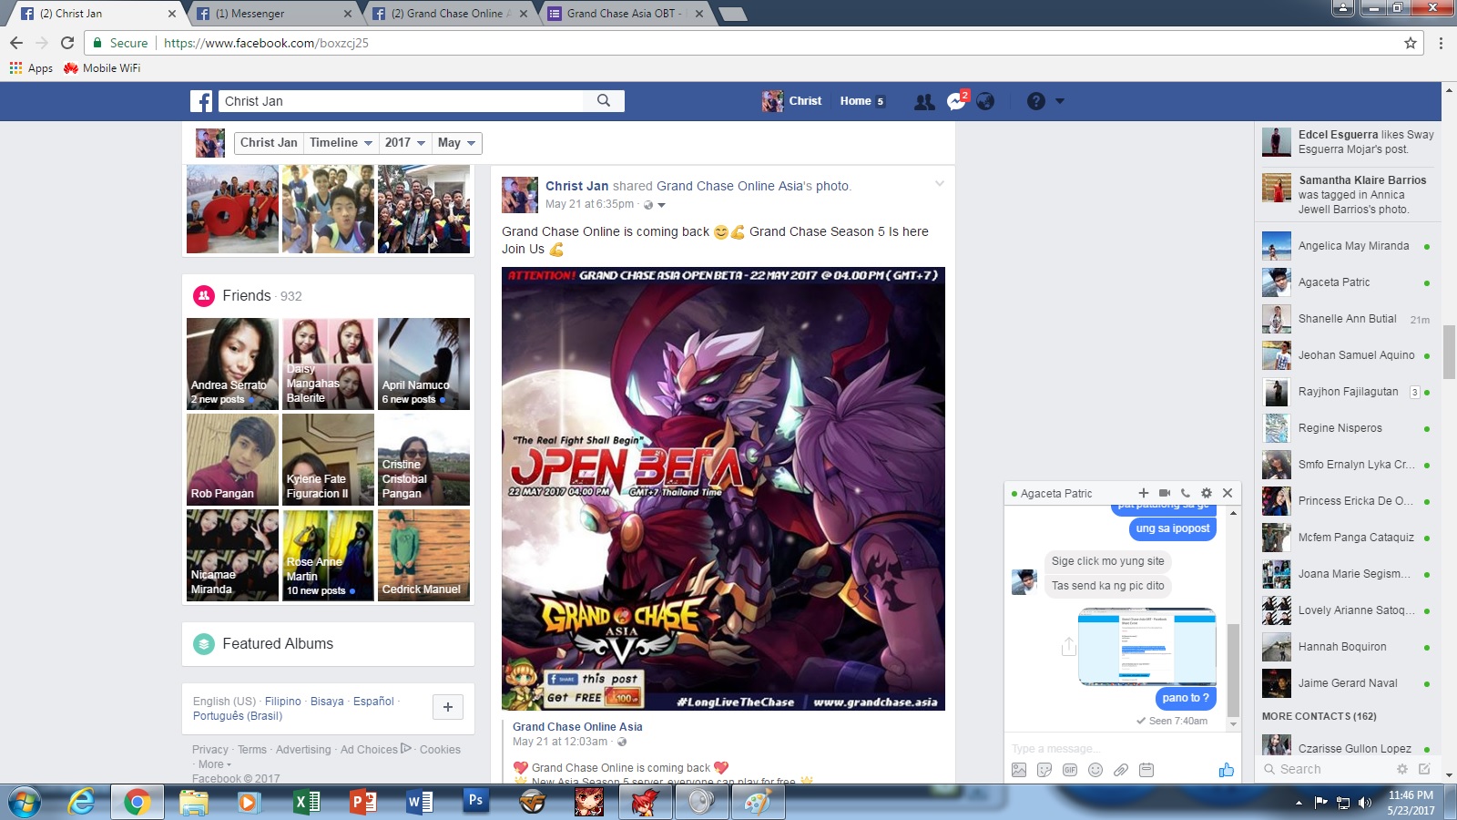Close the Agaceta Patric chat window

(1228, 493)
